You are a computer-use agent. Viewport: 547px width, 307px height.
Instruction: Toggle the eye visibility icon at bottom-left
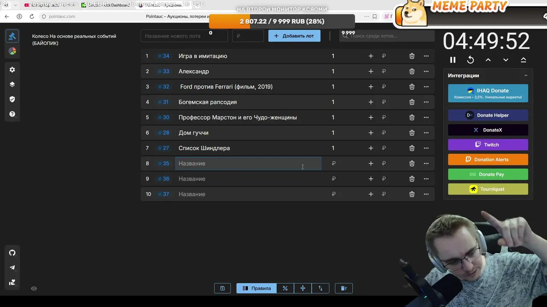(x=34, y=289)
